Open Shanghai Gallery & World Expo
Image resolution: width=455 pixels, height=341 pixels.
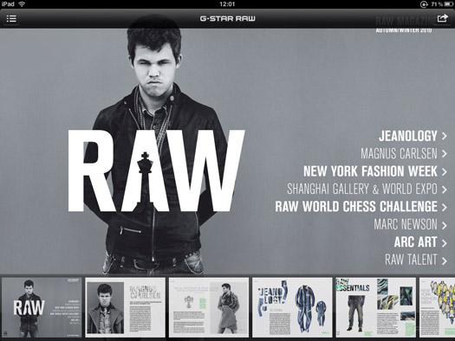[362, 189]
